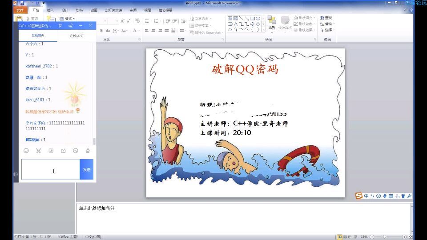
Task: Open Replace (替换) dropdown
Action: pos(327,24)
